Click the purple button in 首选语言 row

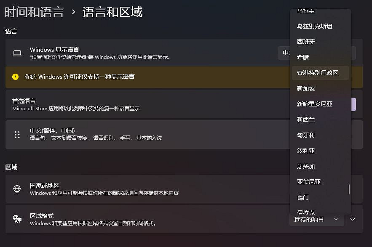[x=354, y=104]
